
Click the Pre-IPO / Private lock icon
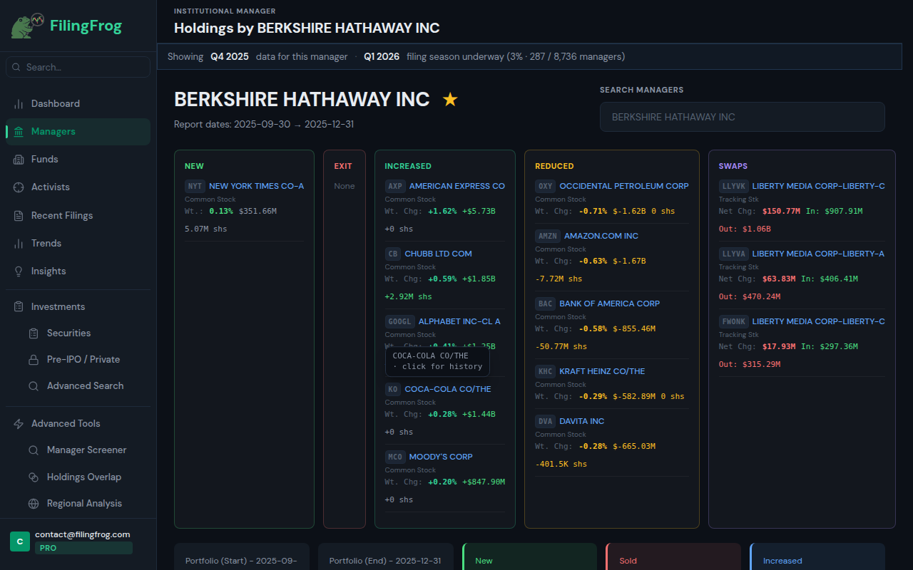(33, 359)
